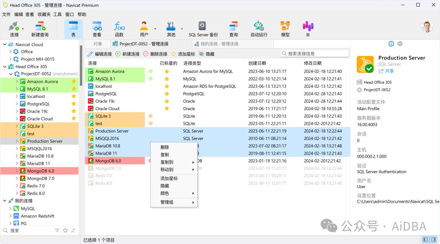Toggle the star in Amazon Aurora list row

tap(167, 71)
